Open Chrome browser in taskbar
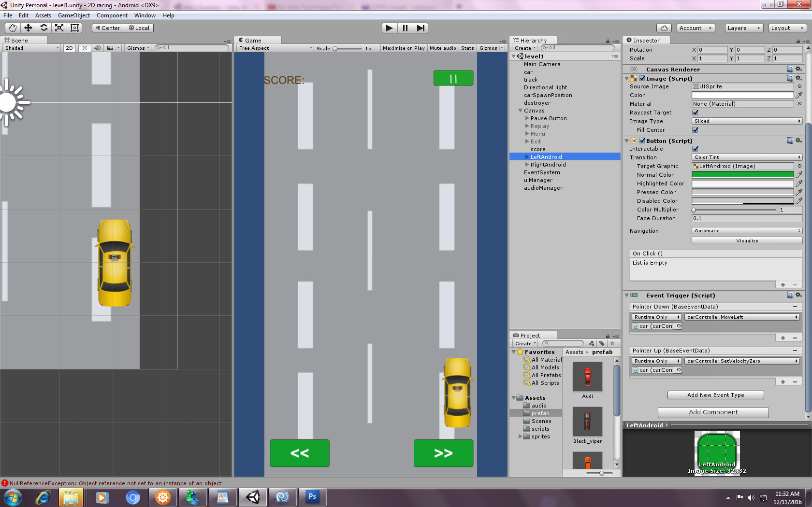The height and width of the screenshot is (507, 812). [132, 497]
